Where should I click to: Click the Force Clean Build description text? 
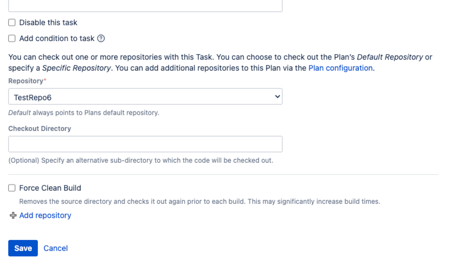(200, 202)
